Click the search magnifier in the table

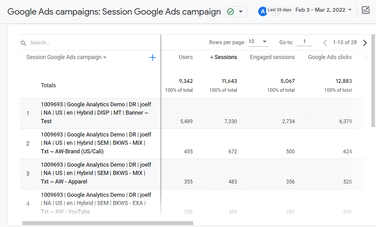23,43
